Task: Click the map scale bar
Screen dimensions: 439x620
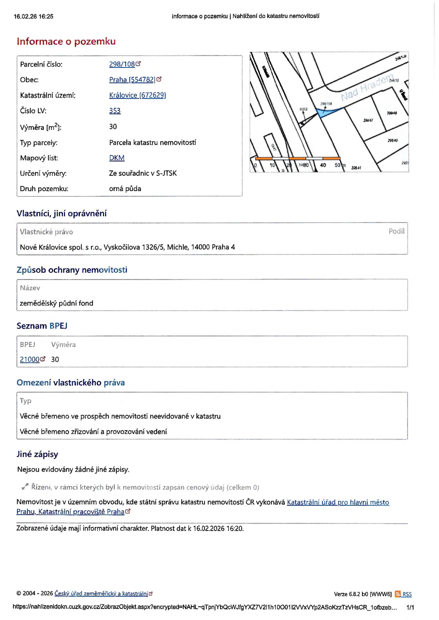Action: tap(298, 159)
